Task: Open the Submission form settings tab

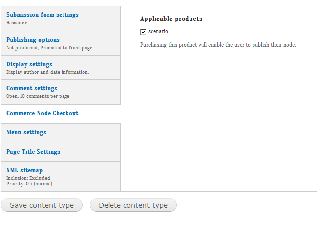Action: click(x=43, y=15)
